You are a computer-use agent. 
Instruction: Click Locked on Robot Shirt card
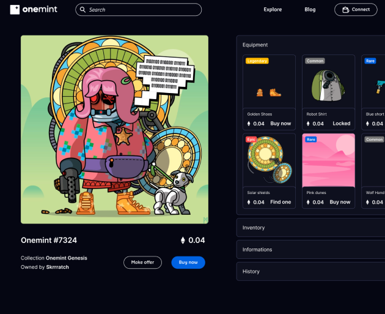(x=342, y=124)
